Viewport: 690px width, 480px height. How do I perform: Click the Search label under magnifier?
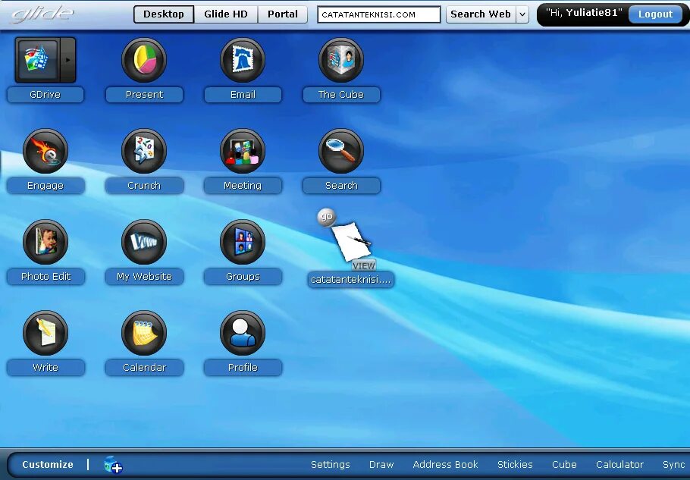coord(341,186)
